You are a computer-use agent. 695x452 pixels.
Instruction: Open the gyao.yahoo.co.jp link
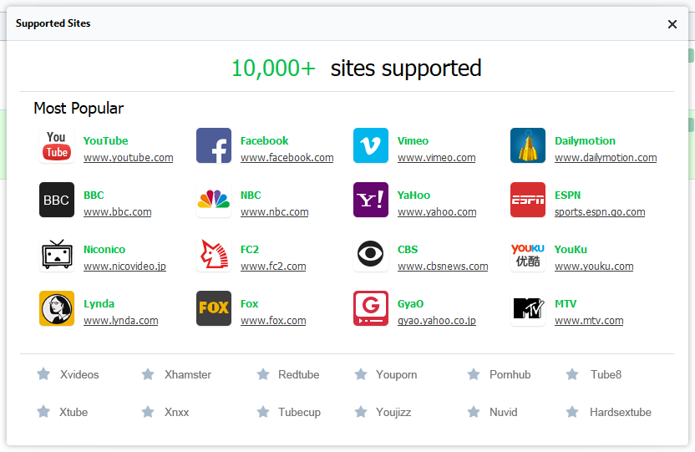coord(437,321)
